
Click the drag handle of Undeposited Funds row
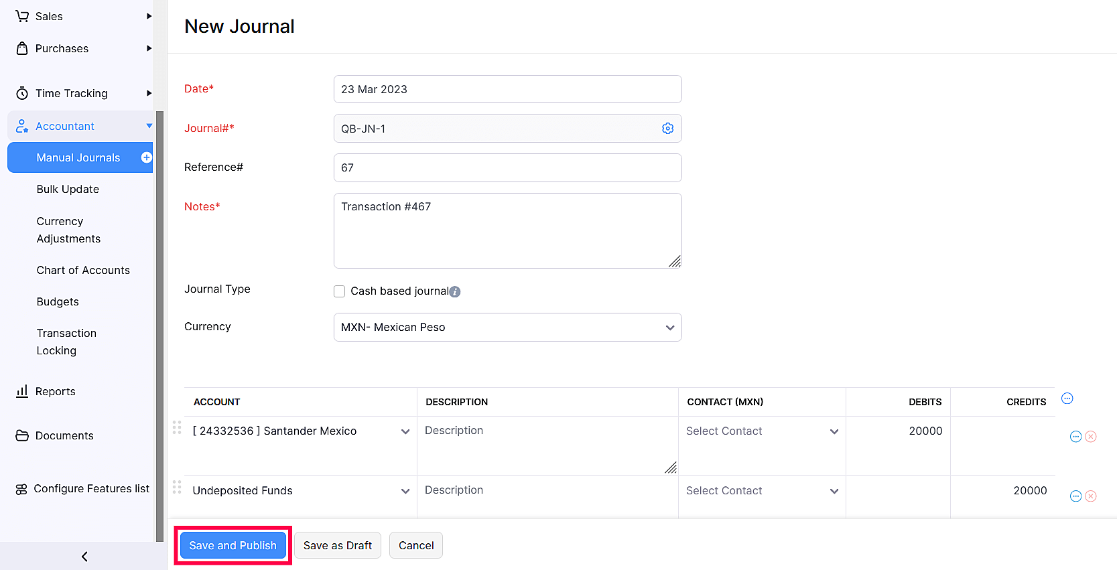coord(177,487)
